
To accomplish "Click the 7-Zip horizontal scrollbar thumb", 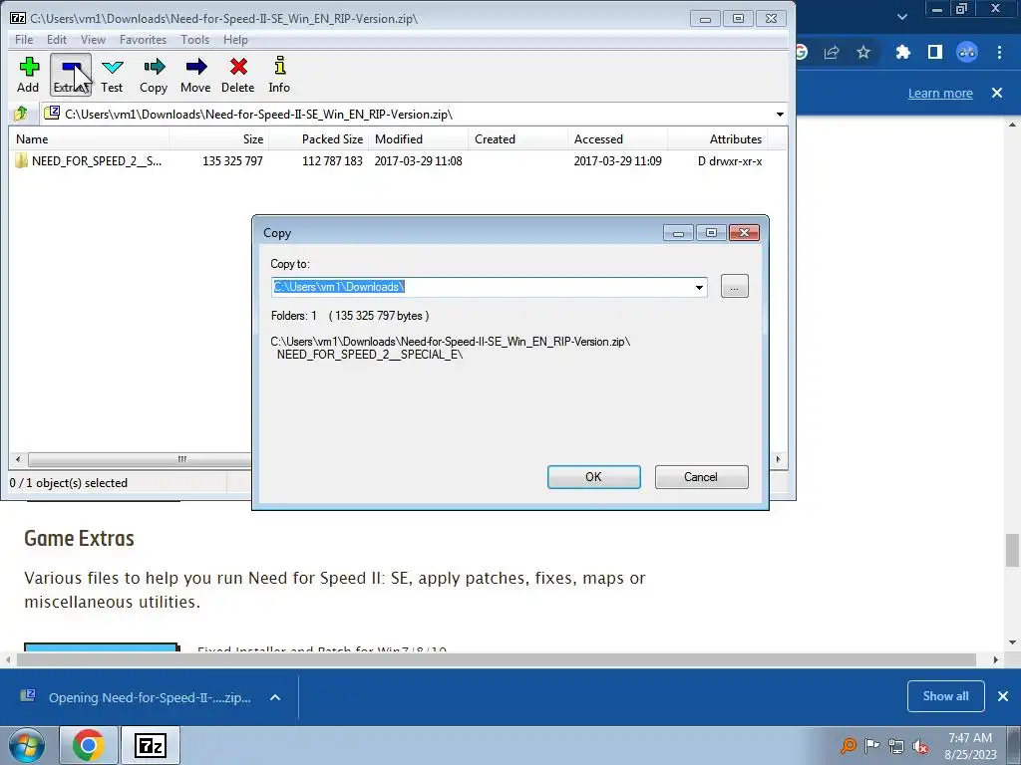I will pyautogui.click(x=140, y=459).
